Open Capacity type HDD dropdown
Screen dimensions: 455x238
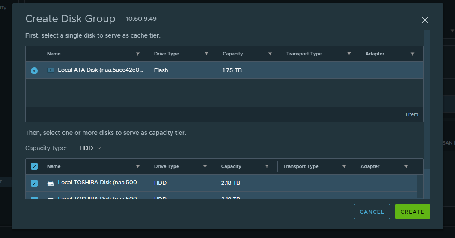tap(93, 148)
